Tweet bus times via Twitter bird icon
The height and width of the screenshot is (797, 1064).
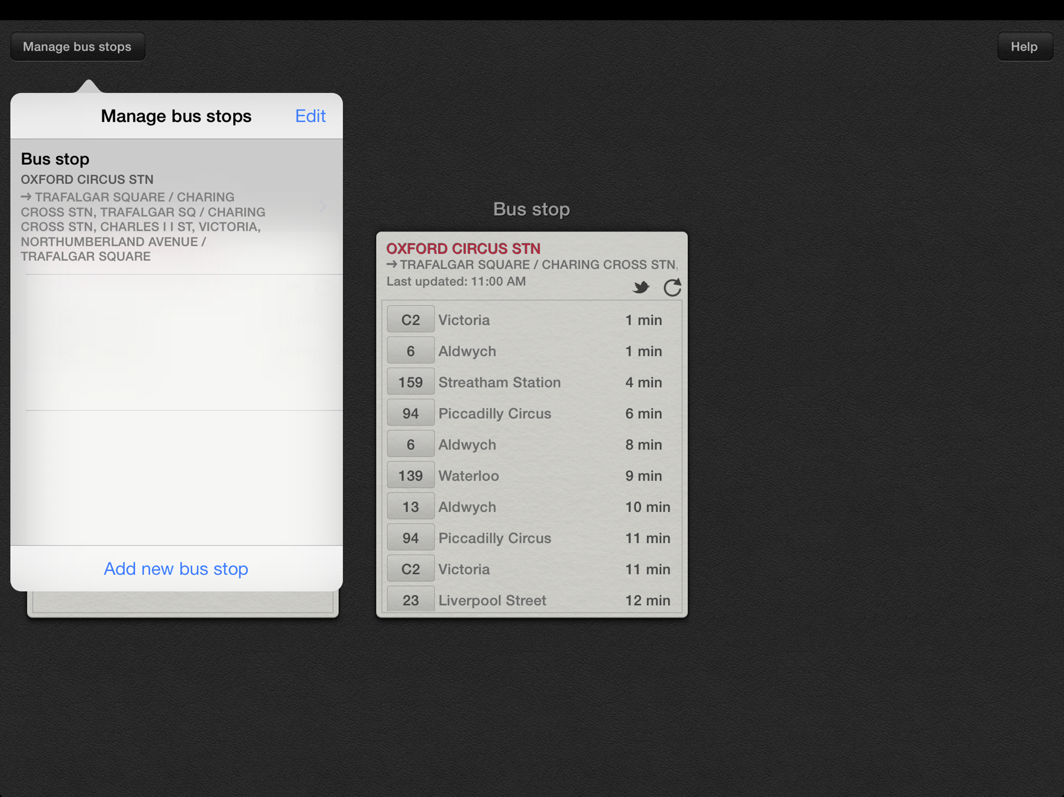coord(641,288)
